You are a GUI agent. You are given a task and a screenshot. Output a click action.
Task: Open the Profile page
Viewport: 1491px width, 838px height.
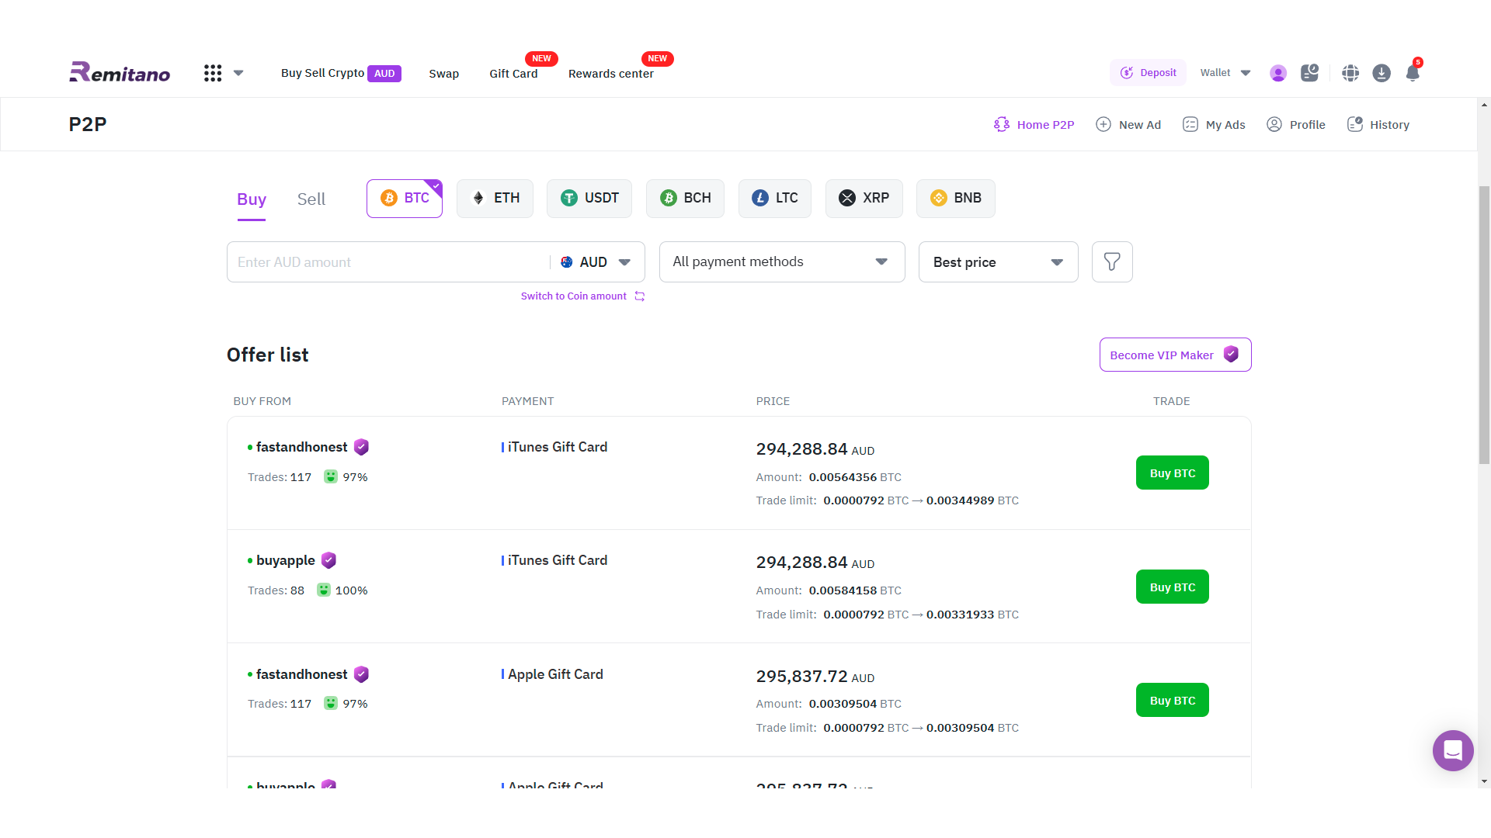[x=1296, y=125]
